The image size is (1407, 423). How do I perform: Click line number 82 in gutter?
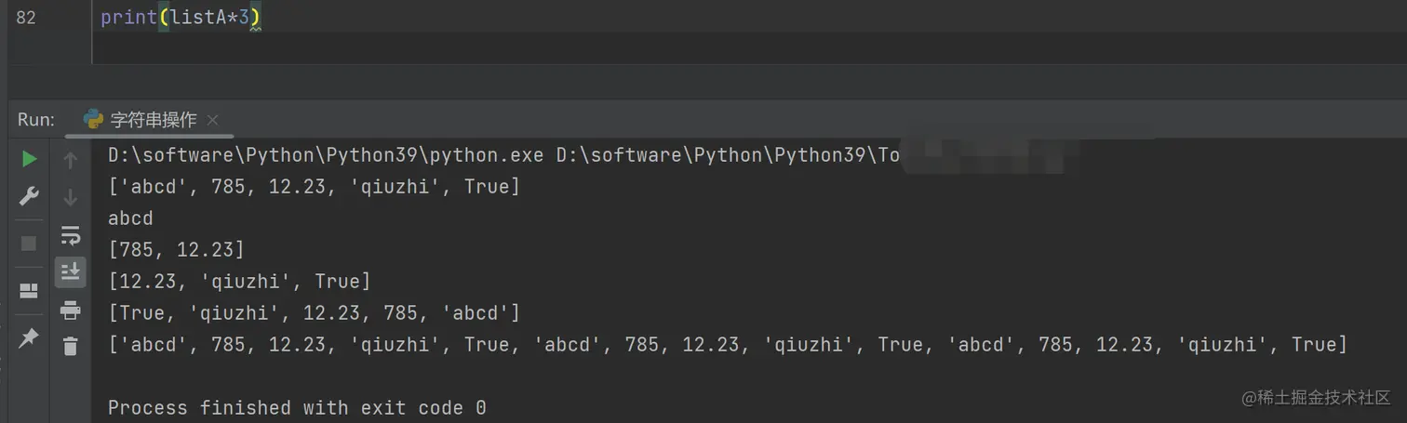click(26, 18)
